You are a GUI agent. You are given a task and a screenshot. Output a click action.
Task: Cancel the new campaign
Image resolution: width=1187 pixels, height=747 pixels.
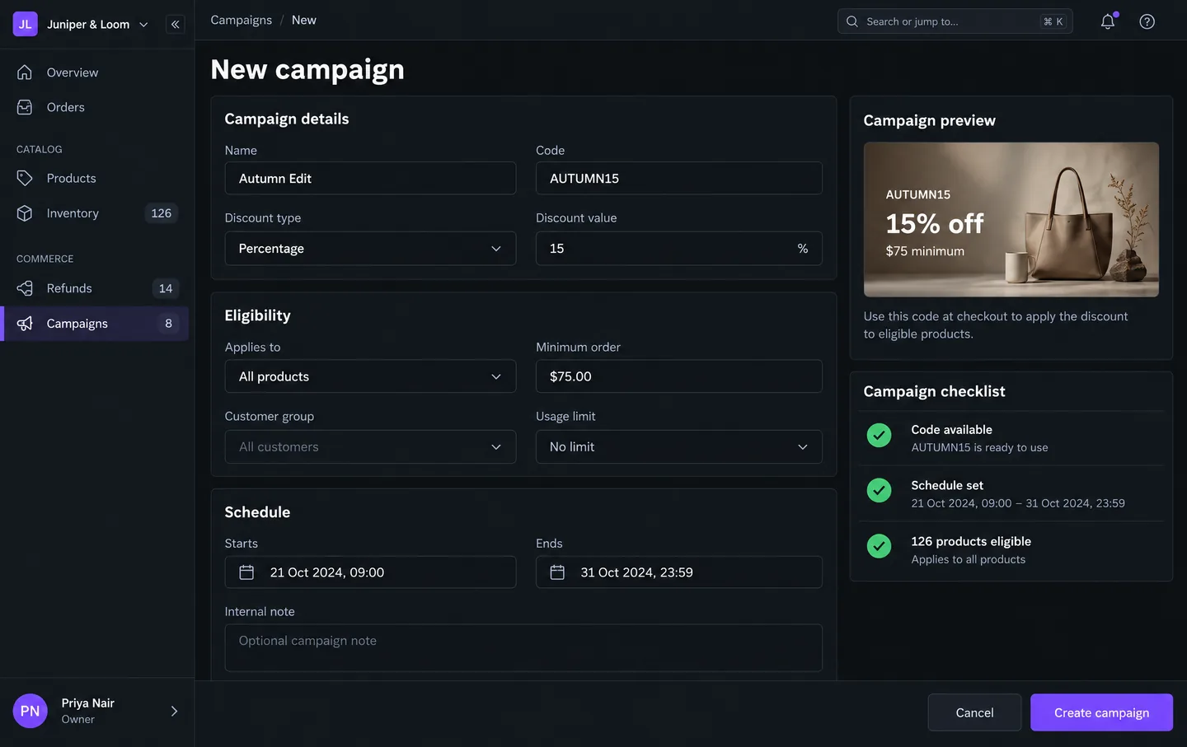pyautogui.click(x=974, y=712)
